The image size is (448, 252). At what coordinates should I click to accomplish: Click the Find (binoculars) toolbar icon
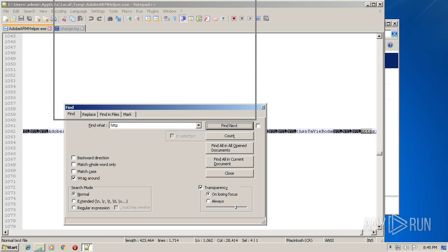point(110,19)
